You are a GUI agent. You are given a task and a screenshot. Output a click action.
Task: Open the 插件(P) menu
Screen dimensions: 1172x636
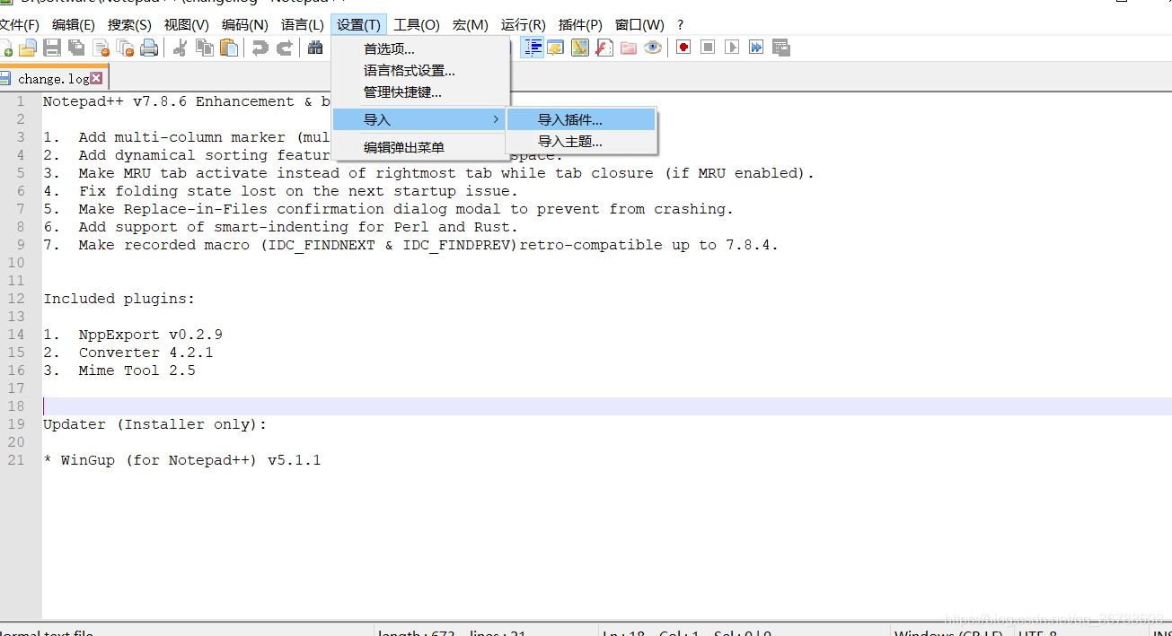coord(580,25)
